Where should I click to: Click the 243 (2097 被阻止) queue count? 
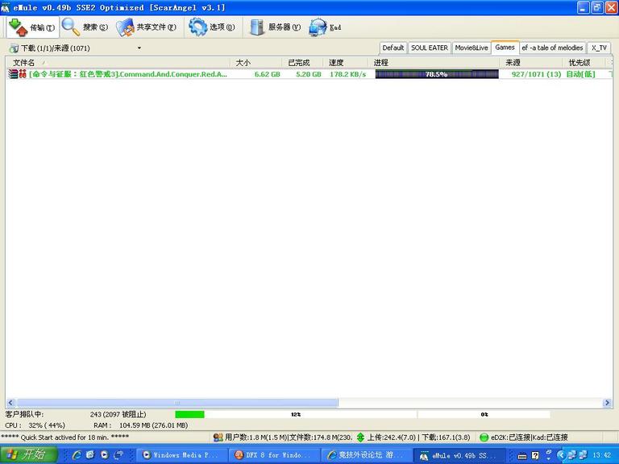tap(118, 414)
